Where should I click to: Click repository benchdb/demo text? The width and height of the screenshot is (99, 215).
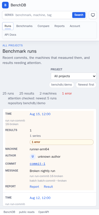27,103
